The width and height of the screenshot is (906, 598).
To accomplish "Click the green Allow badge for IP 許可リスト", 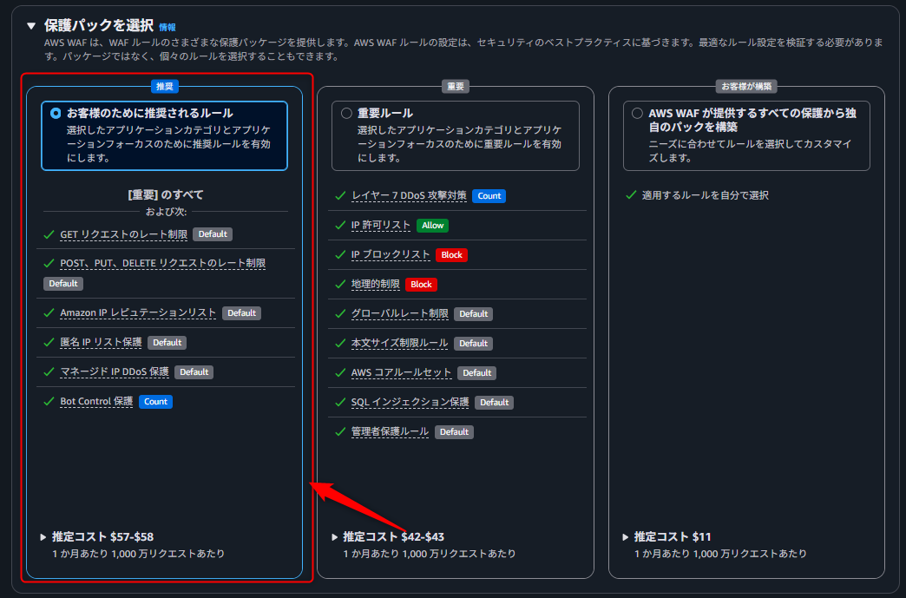I will tap(432, 226).
